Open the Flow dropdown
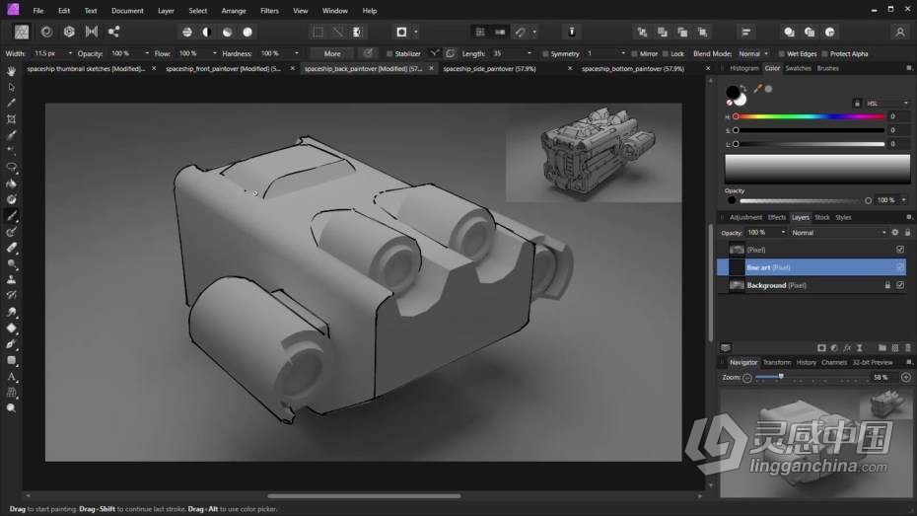 [215, 53]
